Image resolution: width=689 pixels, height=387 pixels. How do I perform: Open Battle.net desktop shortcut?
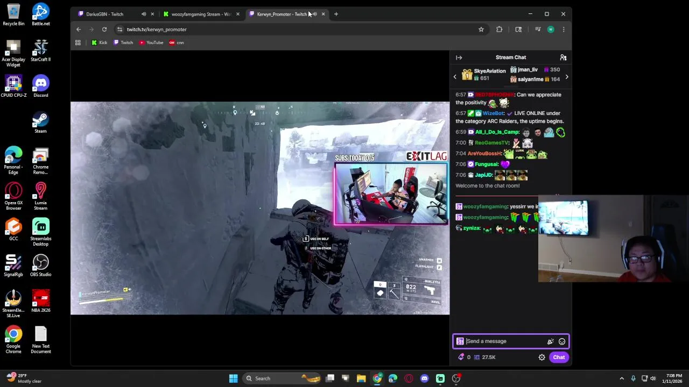[x=40, y=15]
